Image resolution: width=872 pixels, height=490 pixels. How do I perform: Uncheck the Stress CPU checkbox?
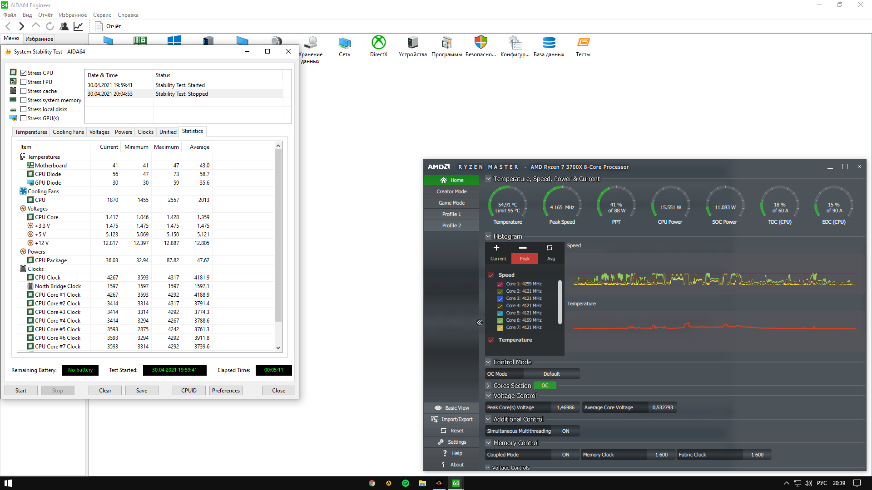pos(24,73)
